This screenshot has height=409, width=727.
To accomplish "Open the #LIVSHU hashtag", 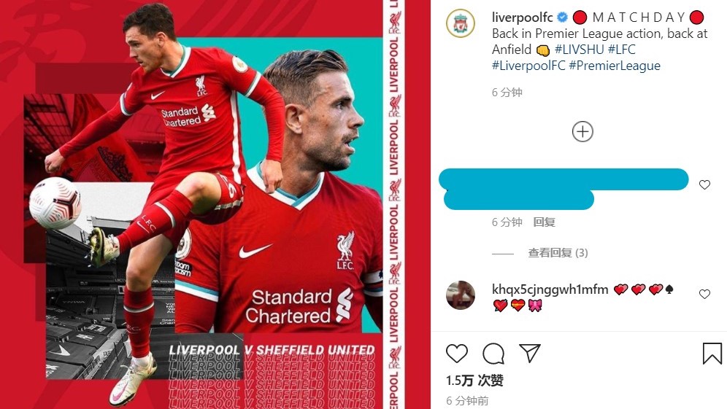I will pyautogui.click(x=579, y=50).
